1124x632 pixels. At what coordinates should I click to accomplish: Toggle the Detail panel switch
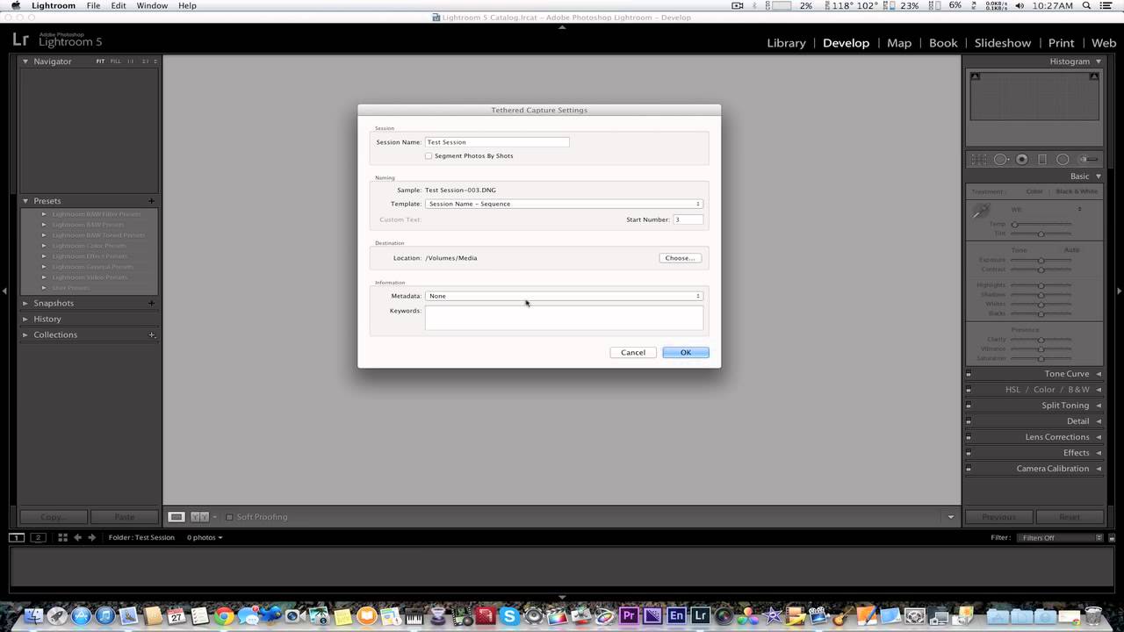click(x=969, y=421)
